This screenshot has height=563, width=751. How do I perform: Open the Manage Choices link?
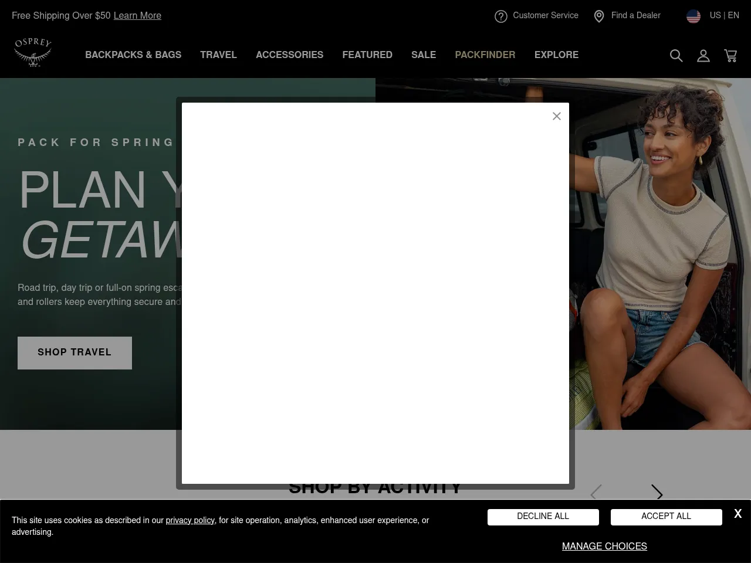(x=604, y=547)
